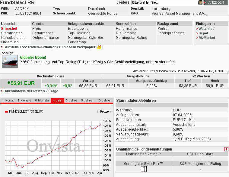
Task: Click the Fondsvolumen value EUR 171 Mio.
Action: pyautogui.click(x=184, y=120)
